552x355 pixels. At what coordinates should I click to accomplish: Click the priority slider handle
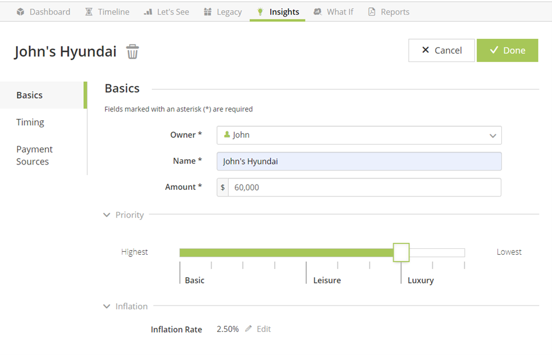401,252
